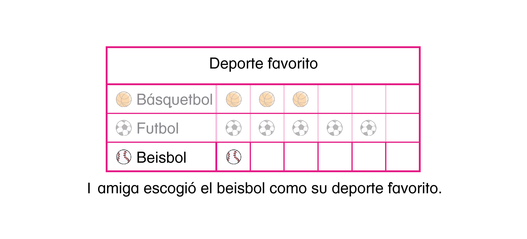
Task: Click the "Deporte favorito" table title
Action: (263, 64)
